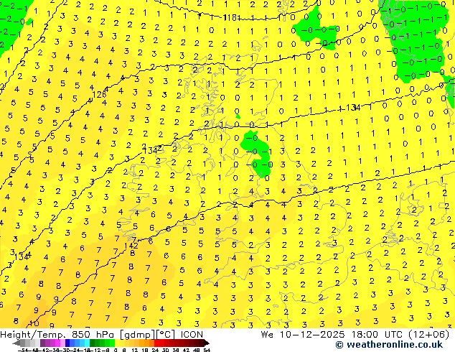The height and width of the screenshot is (352, 455).
Task: Click the 'We 10-12-2025 18:00 UTC (12+06)' date label
Action: coord(355,335)
